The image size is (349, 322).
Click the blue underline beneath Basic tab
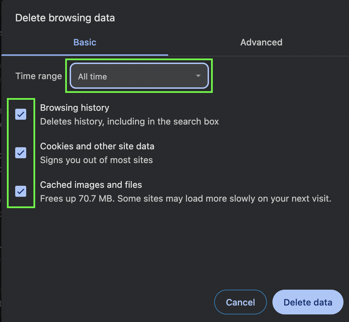point(85,55)
